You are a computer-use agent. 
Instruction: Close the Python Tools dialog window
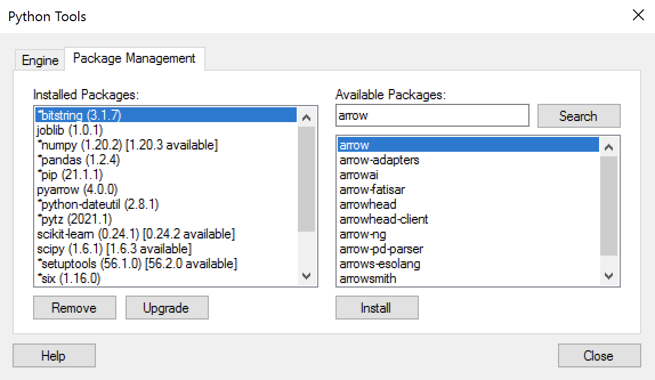638,15
